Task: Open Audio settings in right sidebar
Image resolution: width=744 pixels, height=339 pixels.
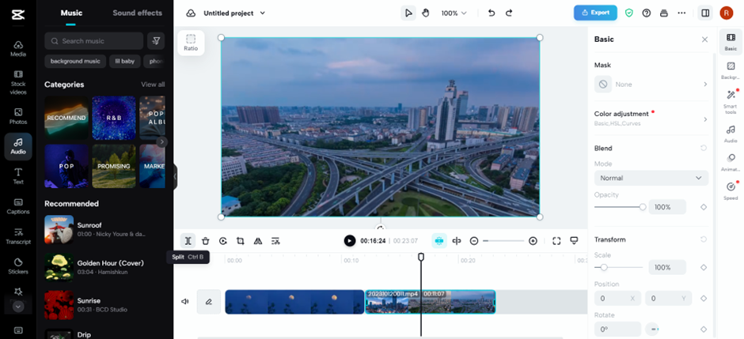Action: coord(731,134)
